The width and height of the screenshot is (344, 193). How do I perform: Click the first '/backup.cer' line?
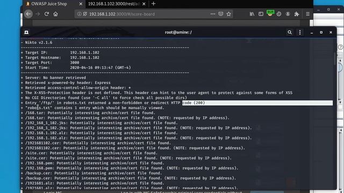tap(91, 173)
